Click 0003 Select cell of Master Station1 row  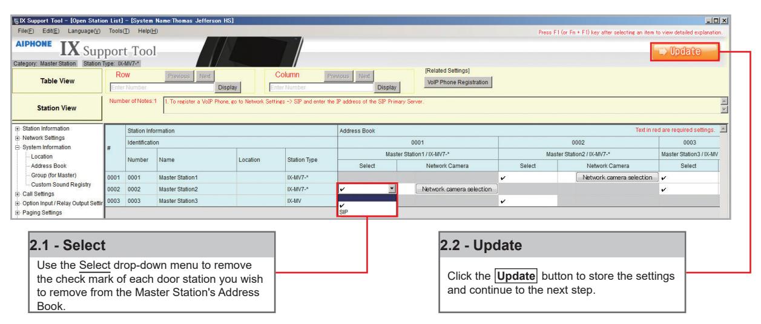click(688, 177)
